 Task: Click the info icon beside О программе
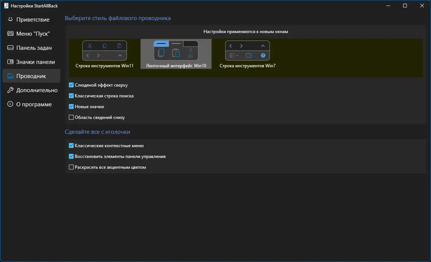10,104
